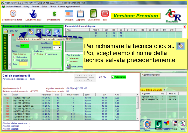Click the red Esci power icon
Image resolution: width=188 pixels, height=133 pixels.
click(x=105, y=13)
